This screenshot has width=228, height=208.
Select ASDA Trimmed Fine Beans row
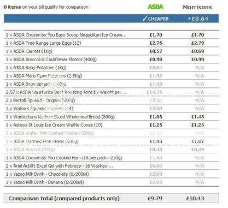coord(112,141)
